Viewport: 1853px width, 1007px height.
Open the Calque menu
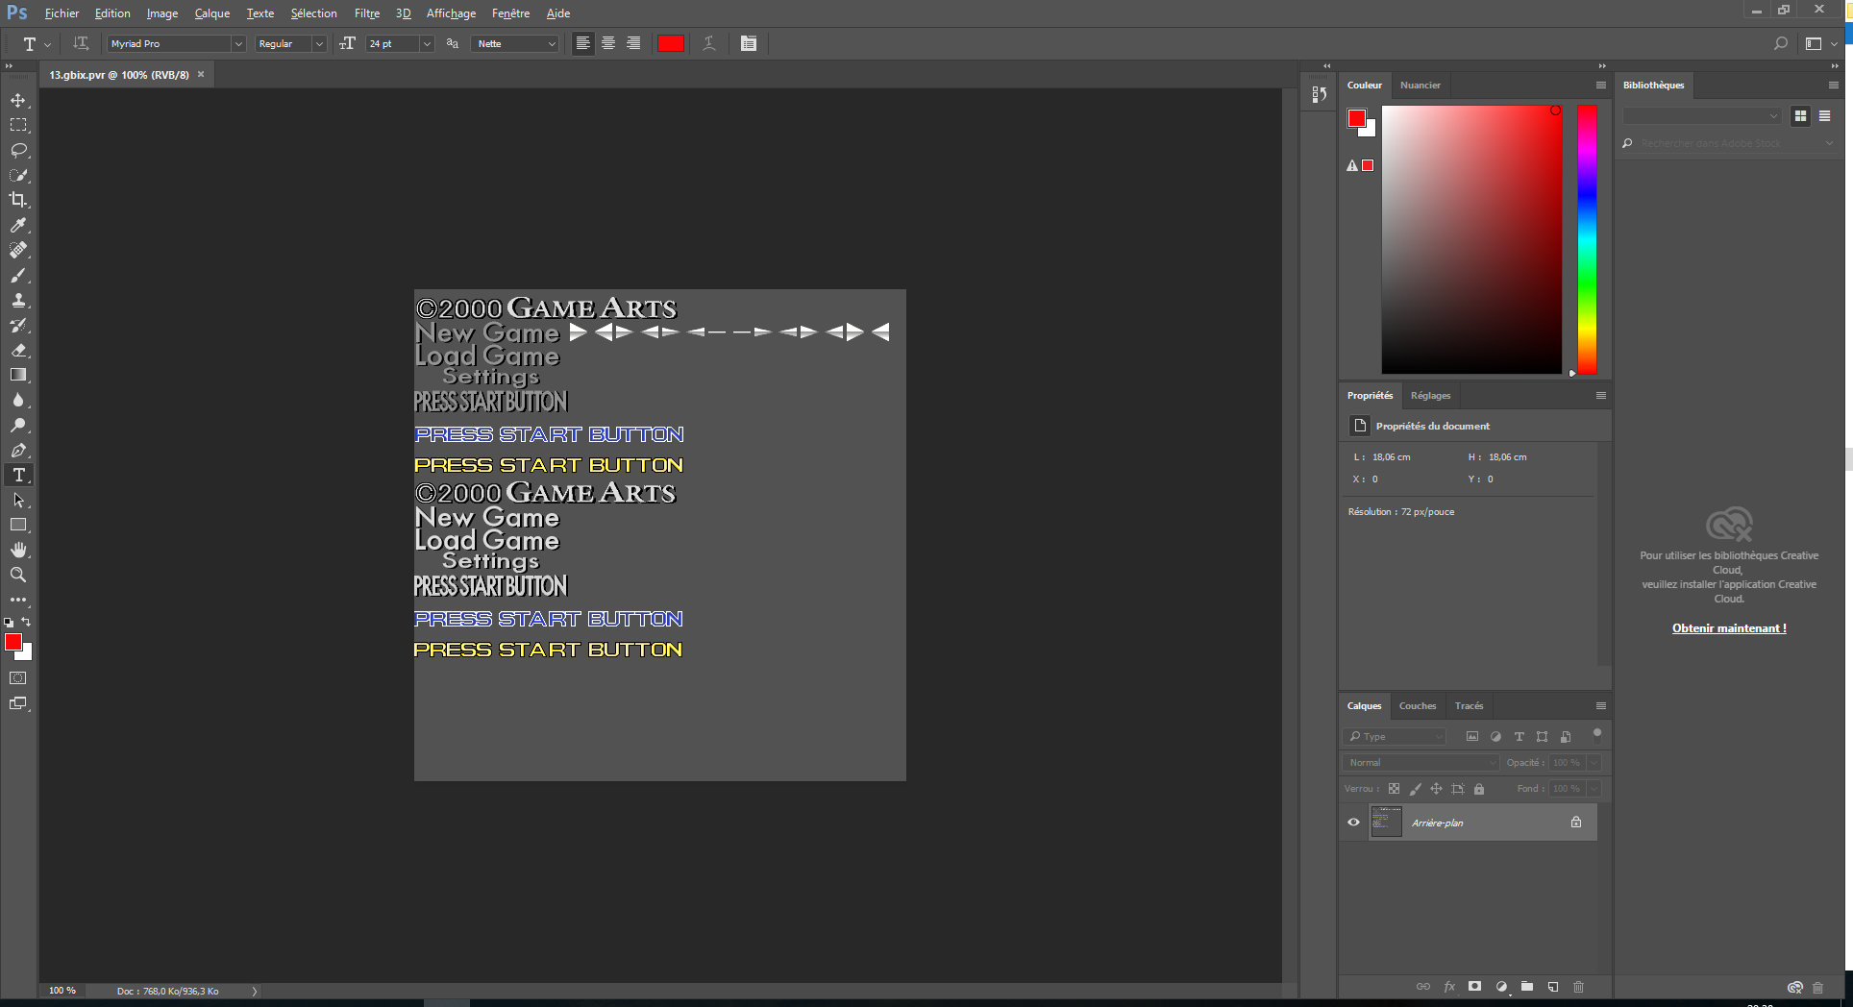(x=212, y=13)
